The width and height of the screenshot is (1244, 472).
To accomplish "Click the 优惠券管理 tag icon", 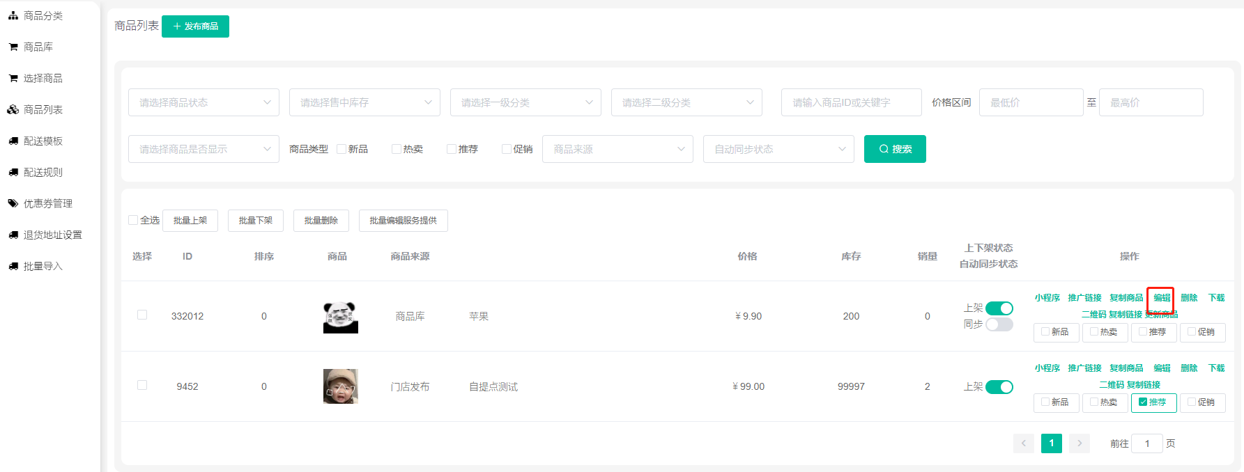I will click(x=13, y=203).
